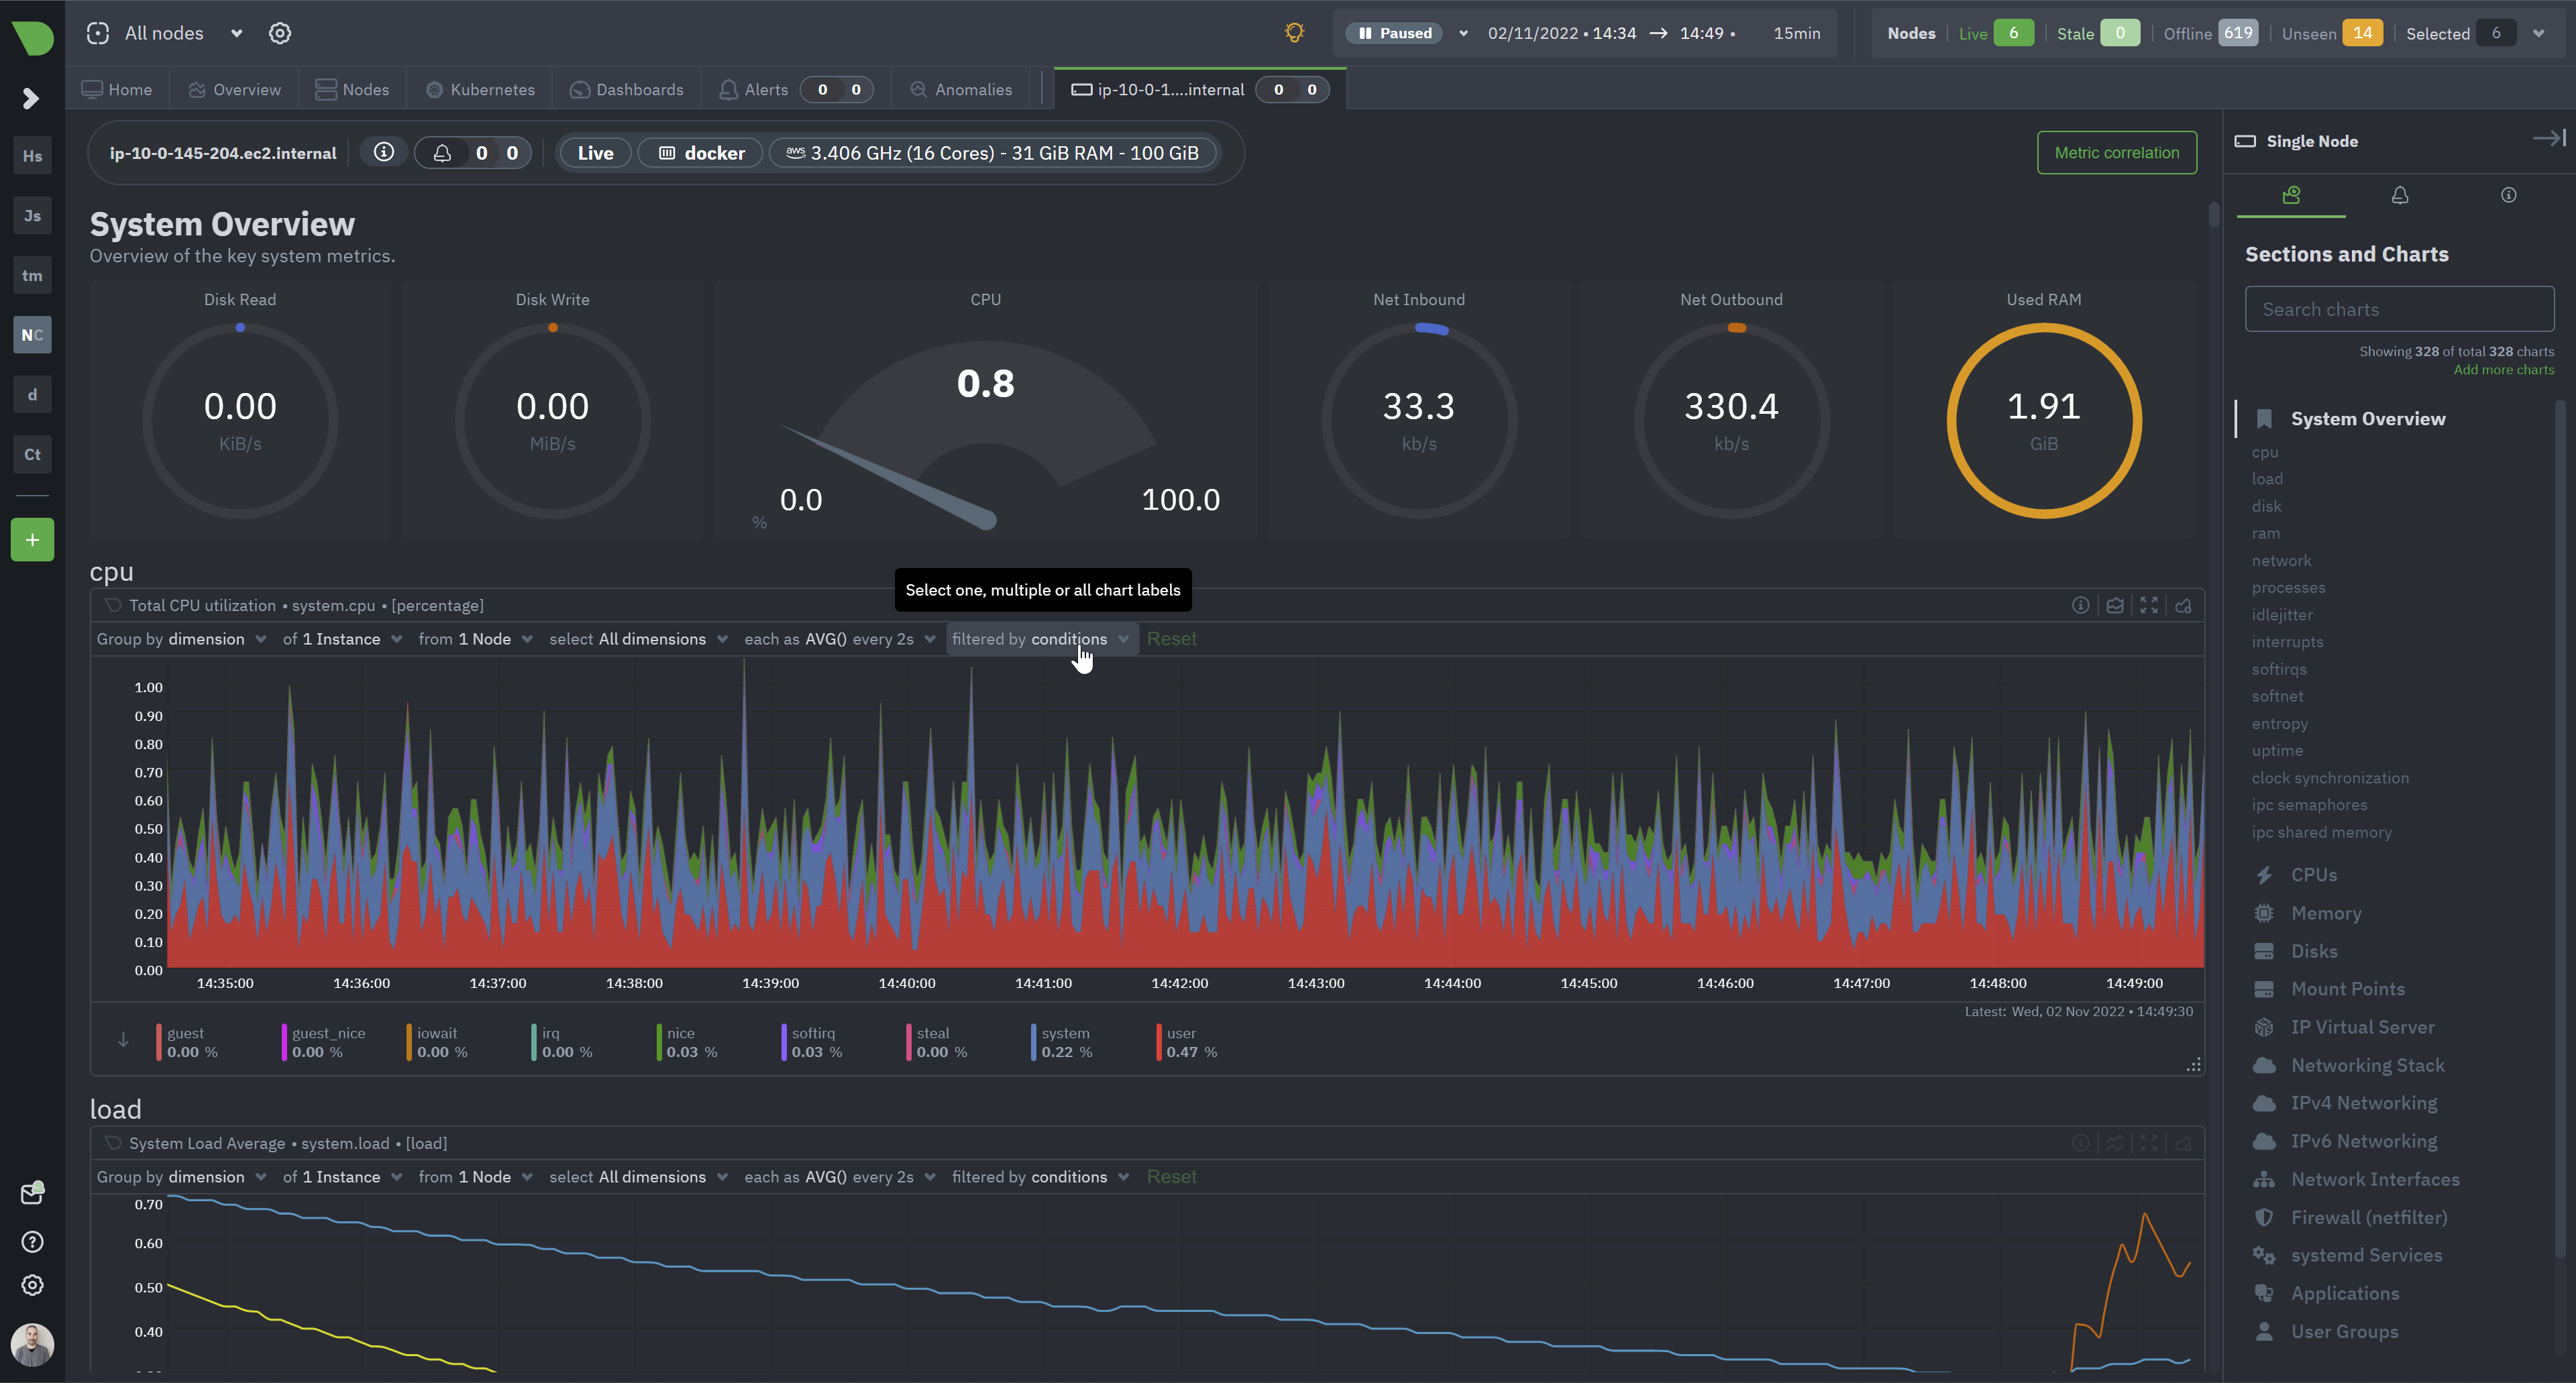This screenshot has height=1383, width=2576.
Task: Click the green plus add space button
Action: pyautogui.click(x=32, y=540)
